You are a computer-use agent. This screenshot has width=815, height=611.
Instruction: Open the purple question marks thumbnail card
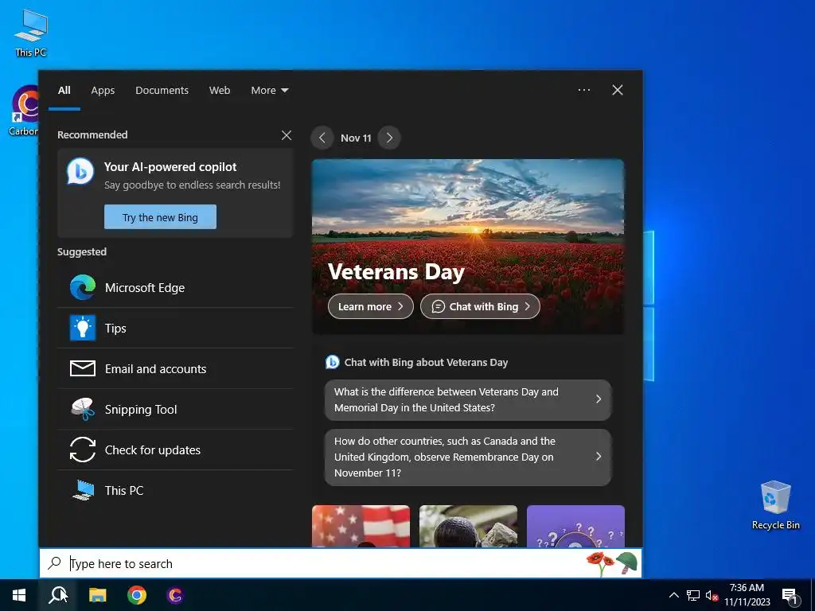pyautogui.click(x=575, y=526)
